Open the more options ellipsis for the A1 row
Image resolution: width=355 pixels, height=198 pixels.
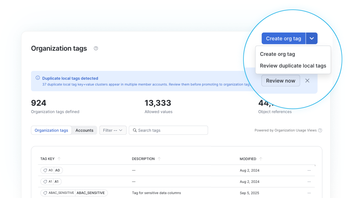pos(309,182)
